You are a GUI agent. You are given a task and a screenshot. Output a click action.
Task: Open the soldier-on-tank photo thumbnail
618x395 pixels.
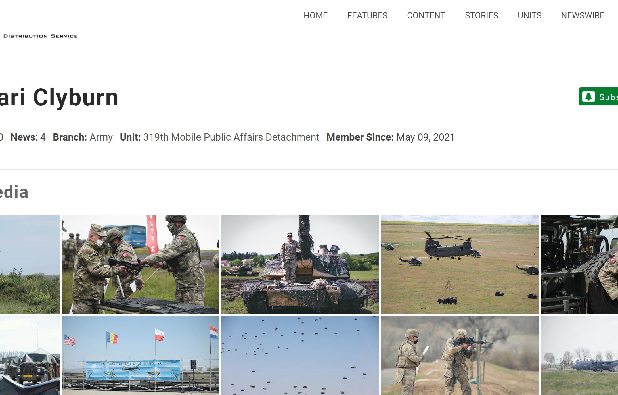click(x=300, y=264)
